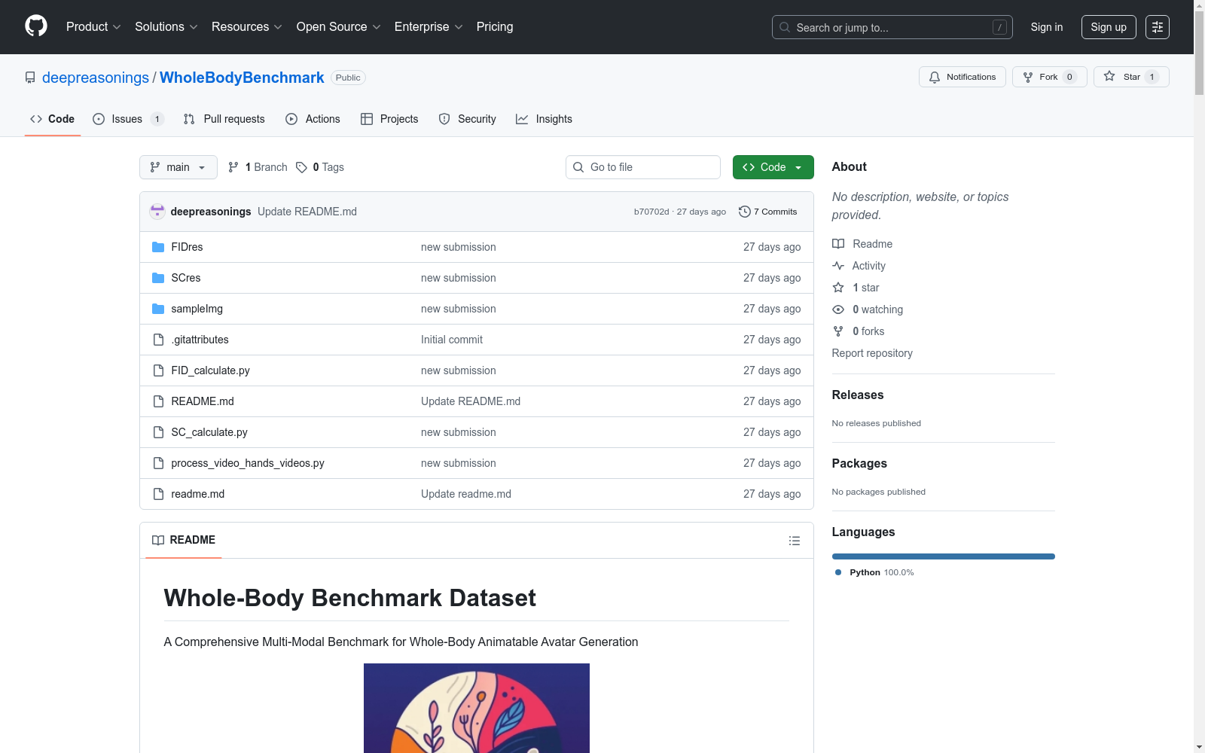This screenshot has height=753, width=1205.
Task: Open the 'Update README.md' commit message in header row
Action: click(x=307, y=212)
